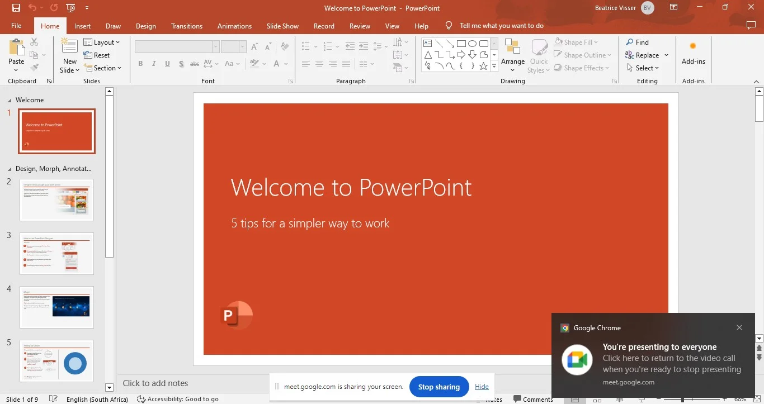Expand the Shape Outline dropdown

pos(582,55)
